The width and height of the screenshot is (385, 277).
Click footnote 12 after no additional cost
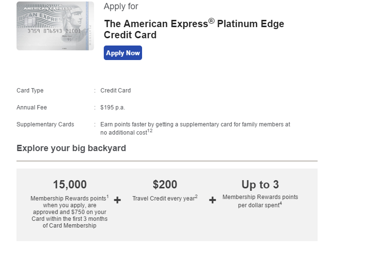tap(150, 131)
